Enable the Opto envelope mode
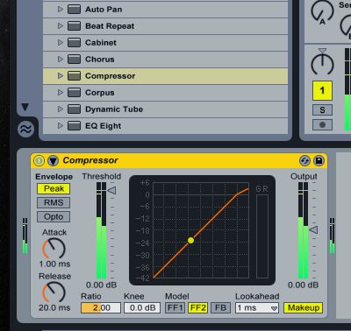The width and height of the screenshot is (351, 331). coord(54,217)
